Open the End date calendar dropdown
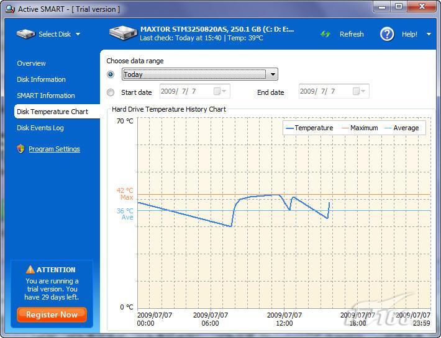The image size is (441, 338). coord(359,91)
